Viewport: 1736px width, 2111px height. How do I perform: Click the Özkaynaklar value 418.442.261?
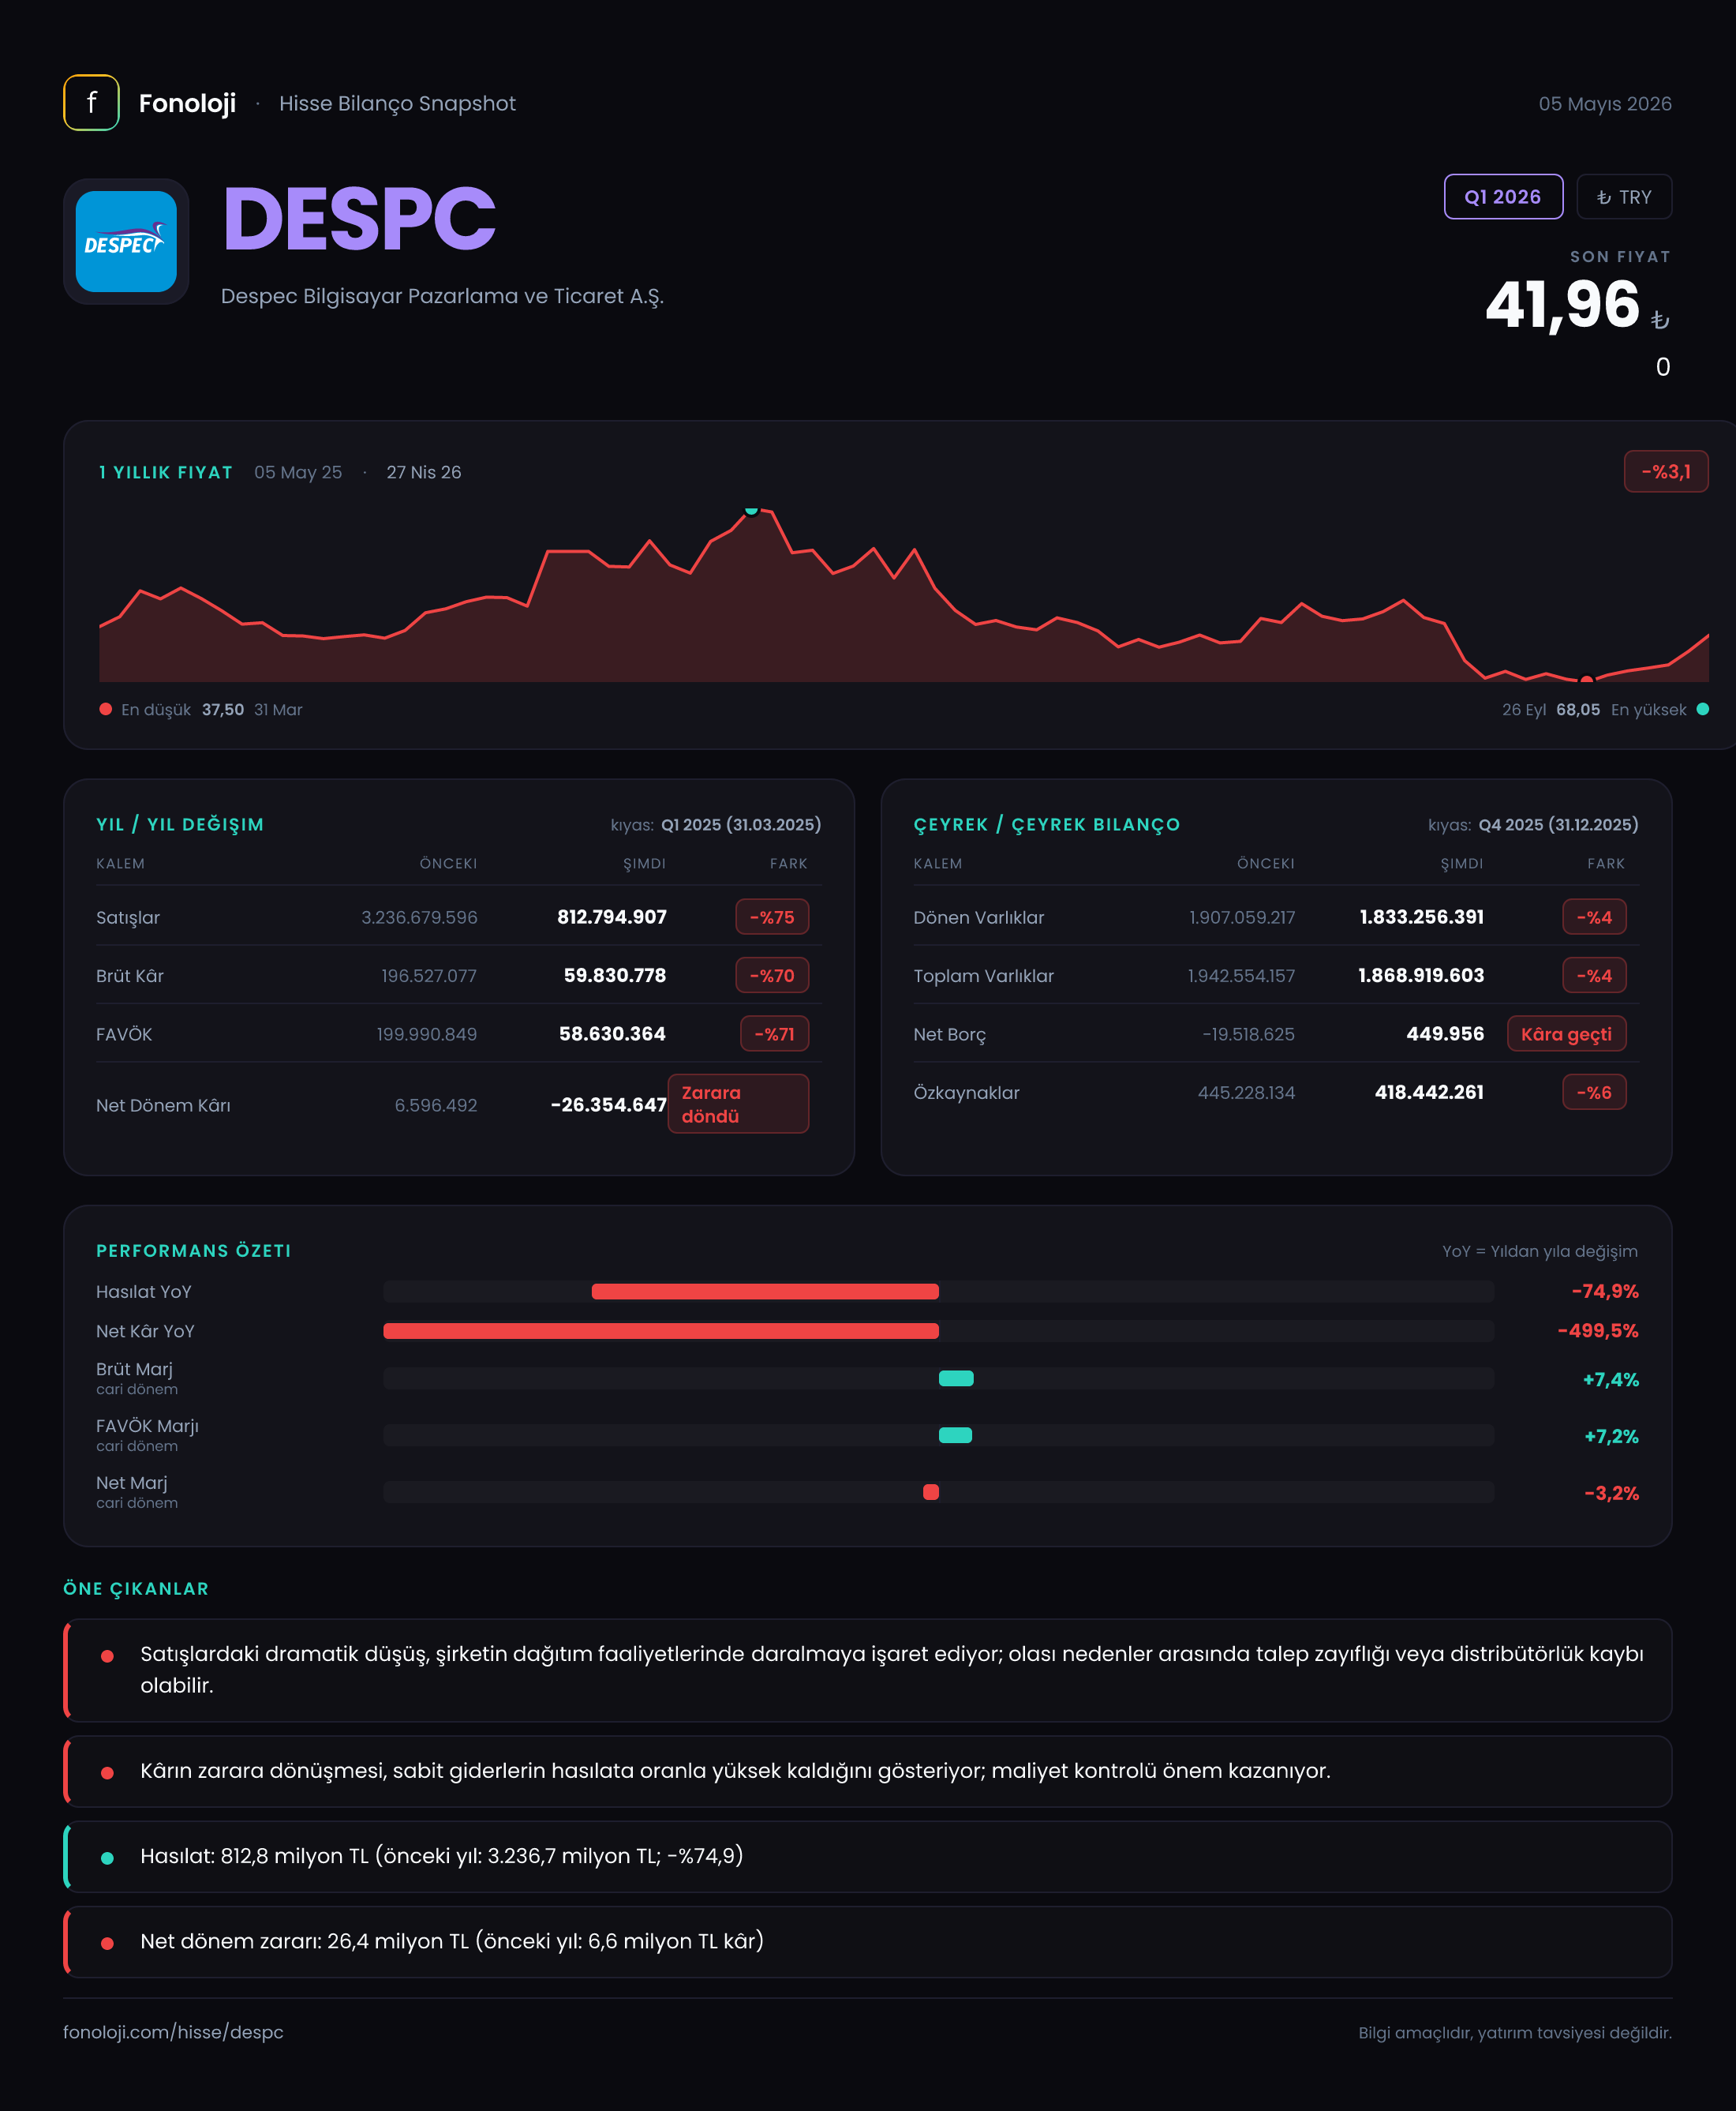(x=1429, y=1093)
